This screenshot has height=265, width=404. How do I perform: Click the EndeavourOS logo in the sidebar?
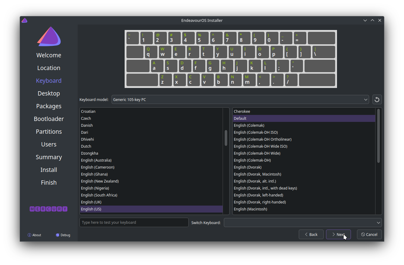tap(49, 36)
